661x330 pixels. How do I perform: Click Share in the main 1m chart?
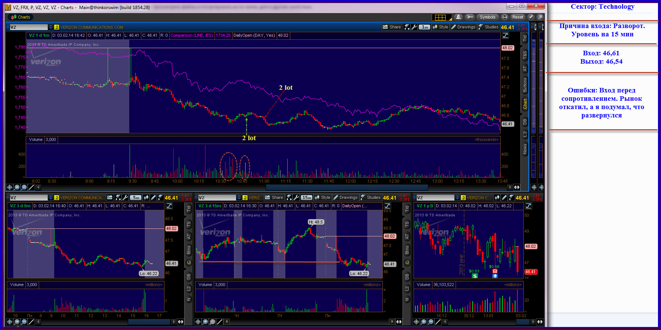click(392, 27)
